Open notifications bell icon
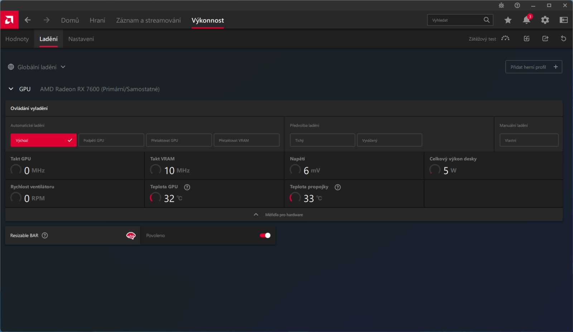 [x=526, y=20]
